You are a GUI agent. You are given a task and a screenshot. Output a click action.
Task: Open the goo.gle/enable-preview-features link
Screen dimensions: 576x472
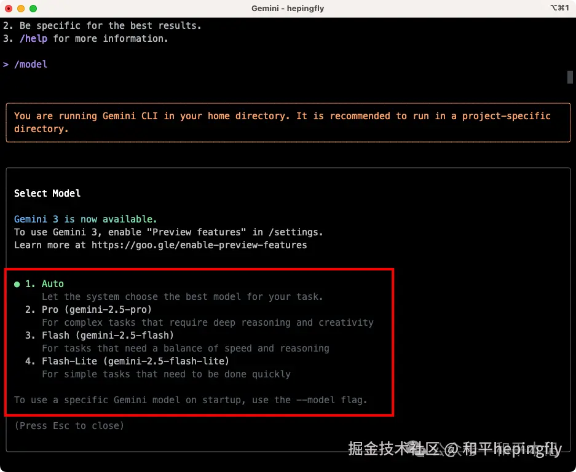pyautogui.click(x=199, y=245)
